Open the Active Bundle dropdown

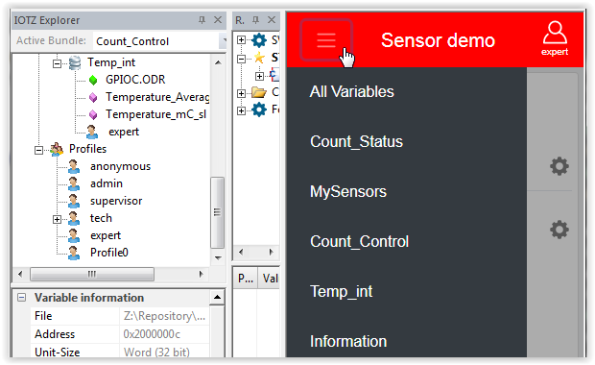(x=224, y=40)
